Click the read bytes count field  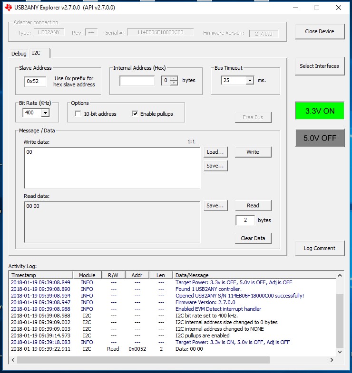[x=245, y=220]
